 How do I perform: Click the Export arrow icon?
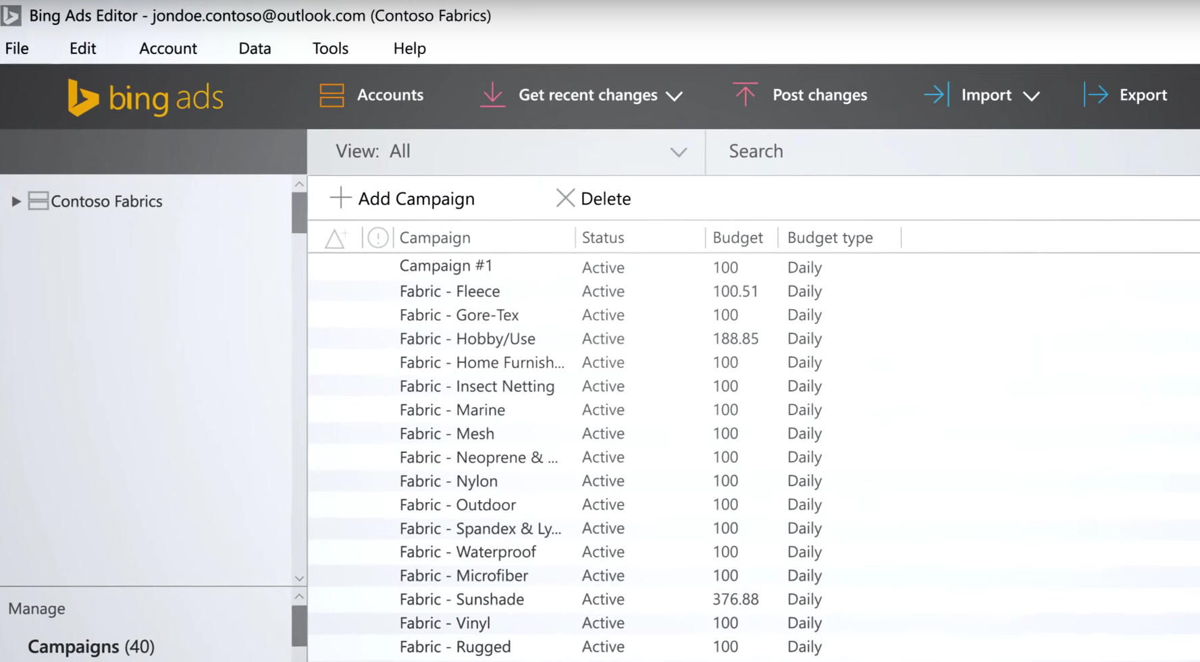[x=1095, y=94]
